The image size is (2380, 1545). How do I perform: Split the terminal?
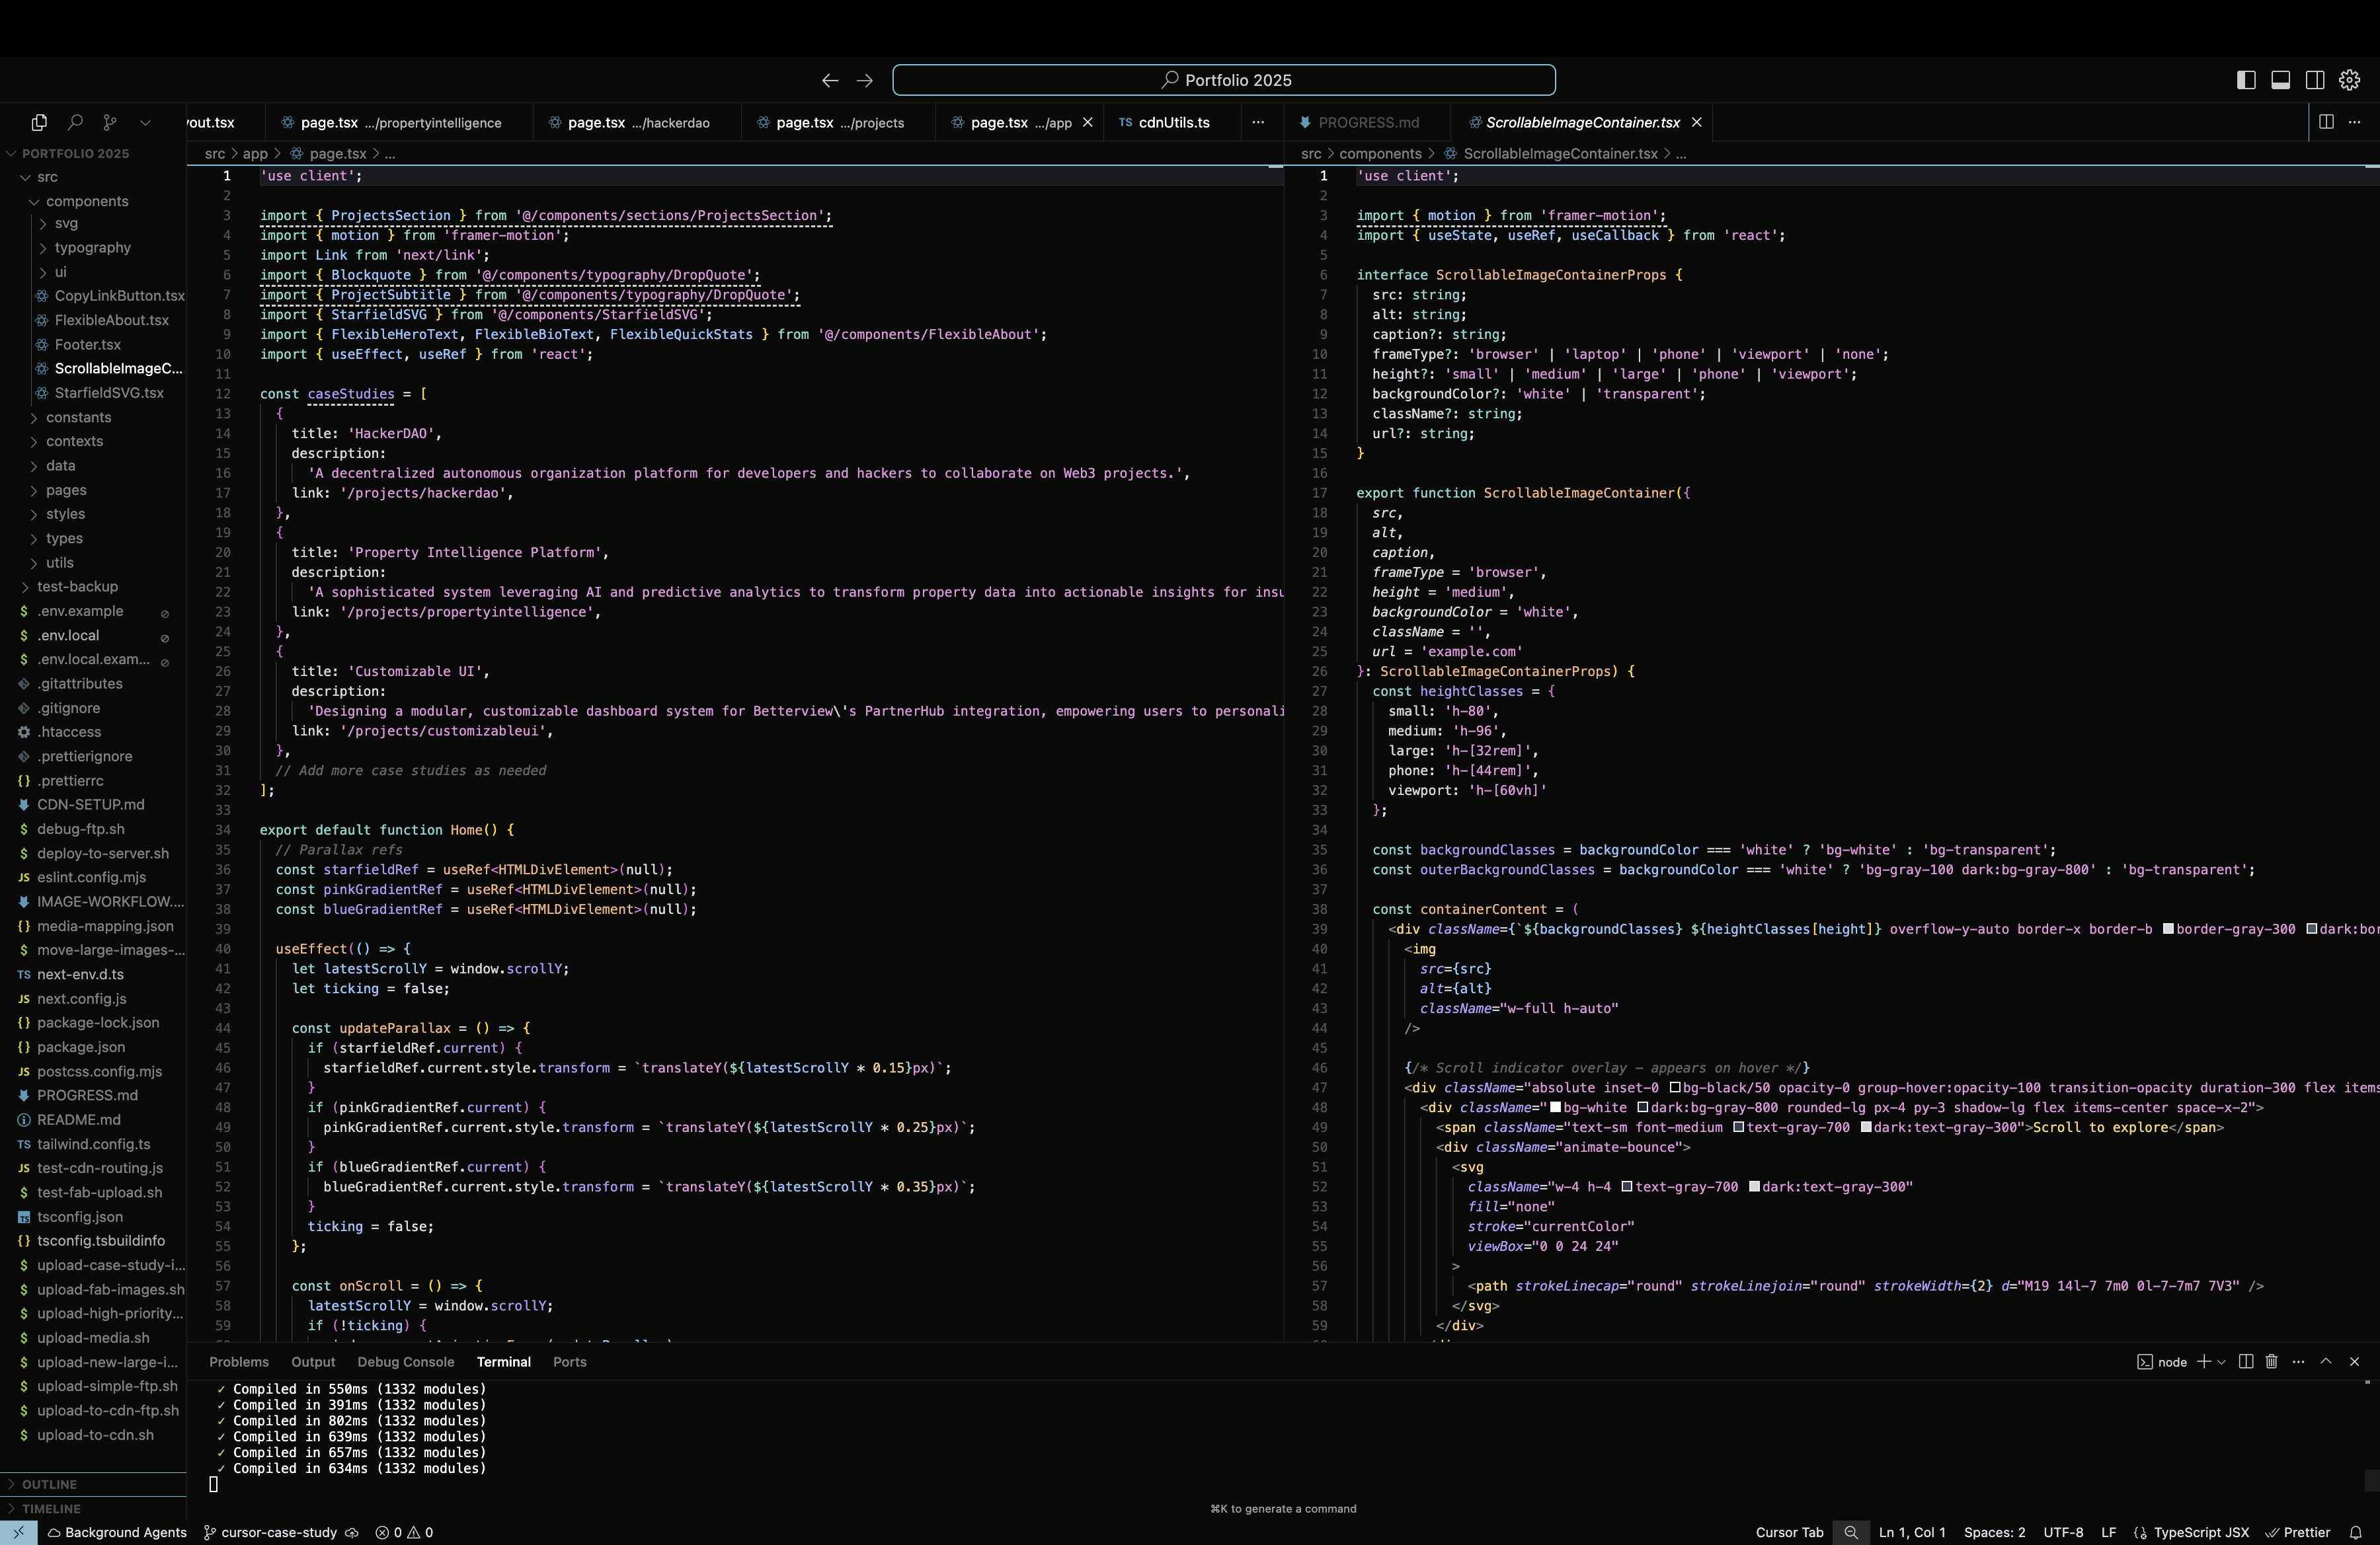2246,1362
